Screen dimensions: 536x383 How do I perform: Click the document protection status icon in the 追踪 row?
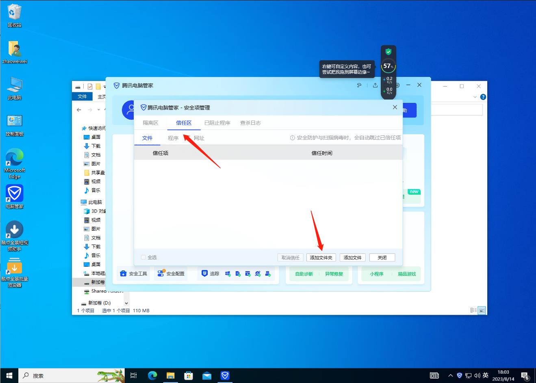pyautogui.click(x=238, y=274)
